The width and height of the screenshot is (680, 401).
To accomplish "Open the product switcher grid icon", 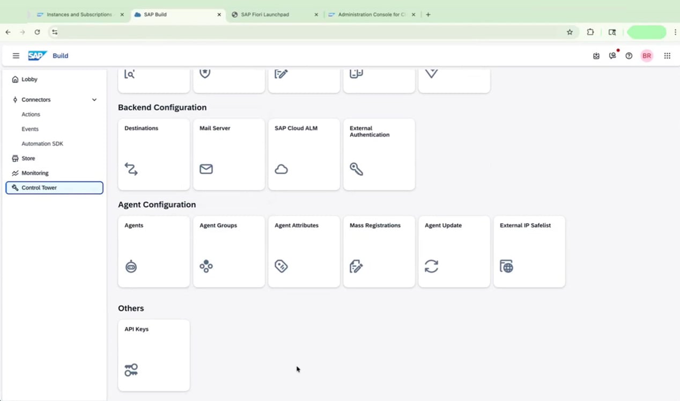I will [667, 56].
